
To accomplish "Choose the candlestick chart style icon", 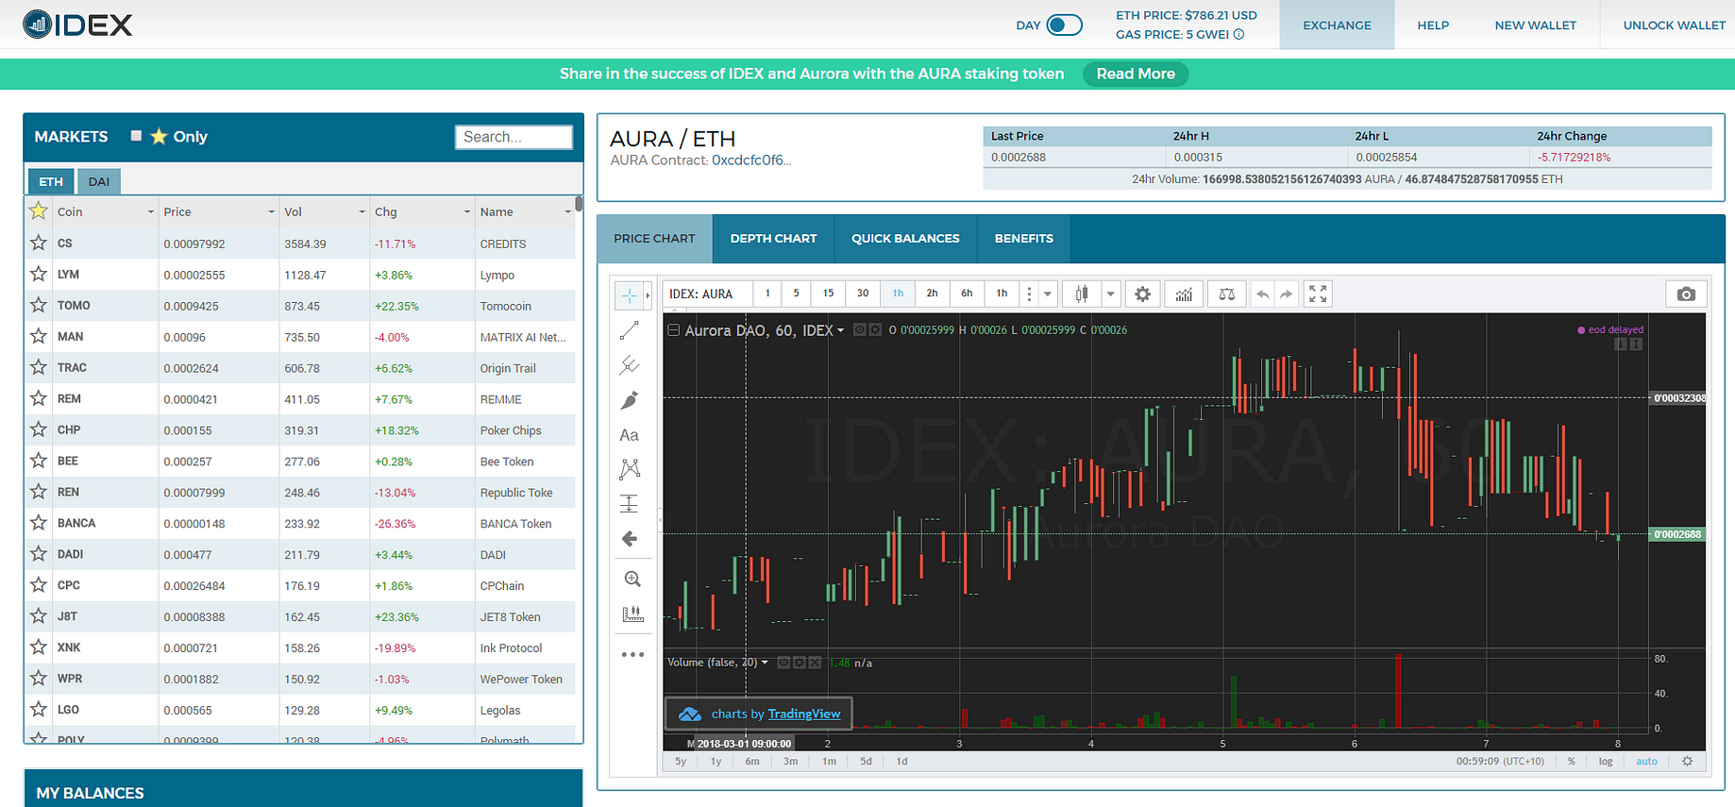I will coord(1081,294).
